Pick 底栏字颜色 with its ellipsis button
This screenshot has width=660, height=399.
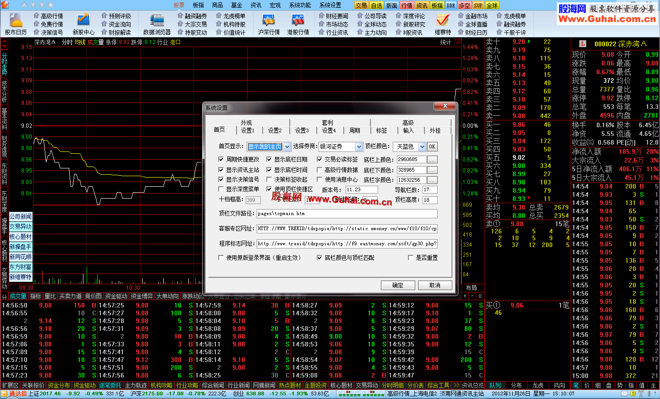point(432,180)
